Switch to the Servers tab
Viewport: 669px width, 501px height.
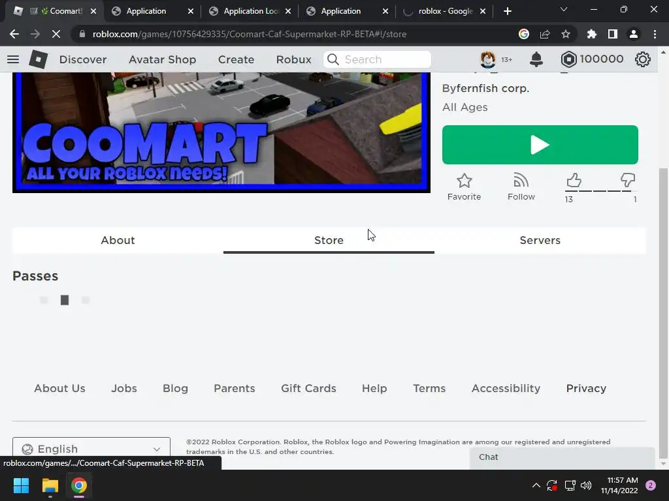[540, 240]
